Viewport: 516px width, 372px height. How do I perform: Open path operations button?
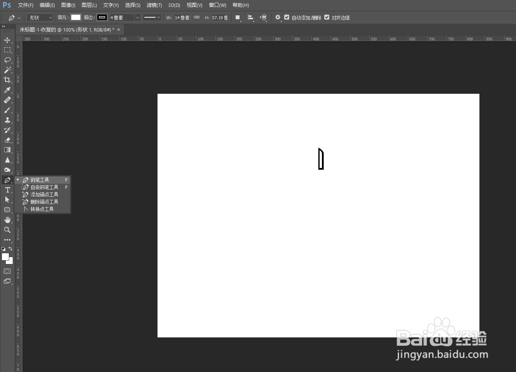point(238,18)
